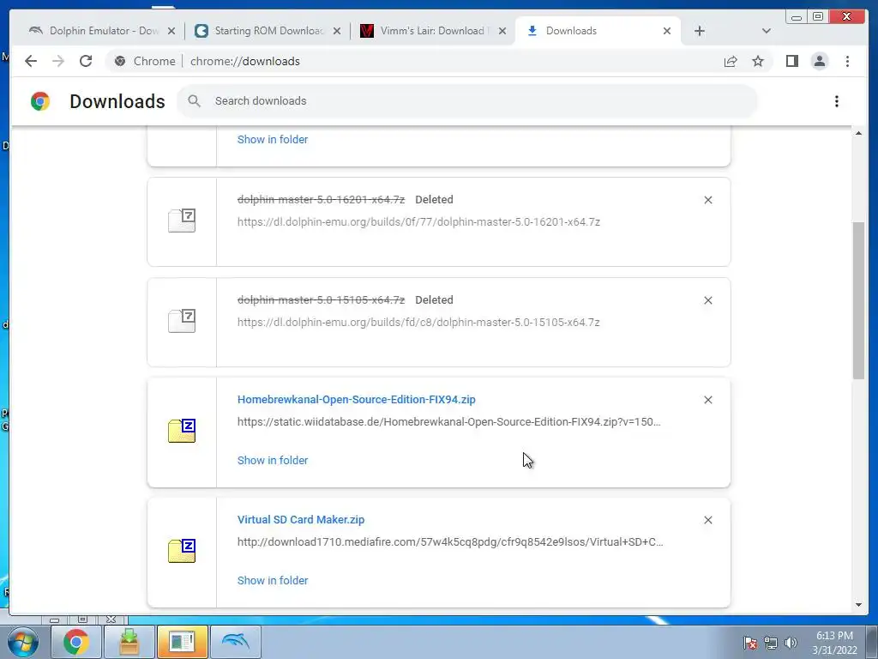Click the topmost Show in folder link
The image size is (878, 659).
(273, 140)
